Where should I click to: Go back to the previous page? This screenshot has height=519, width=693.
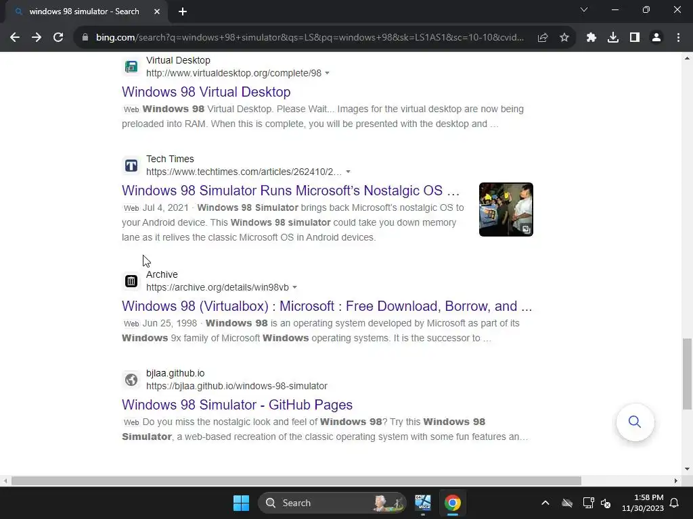(x=15, y=38)
